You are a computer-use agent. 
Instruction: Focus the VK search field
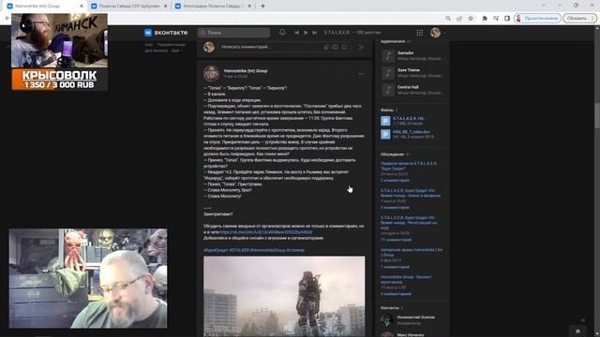pos(233,33)
